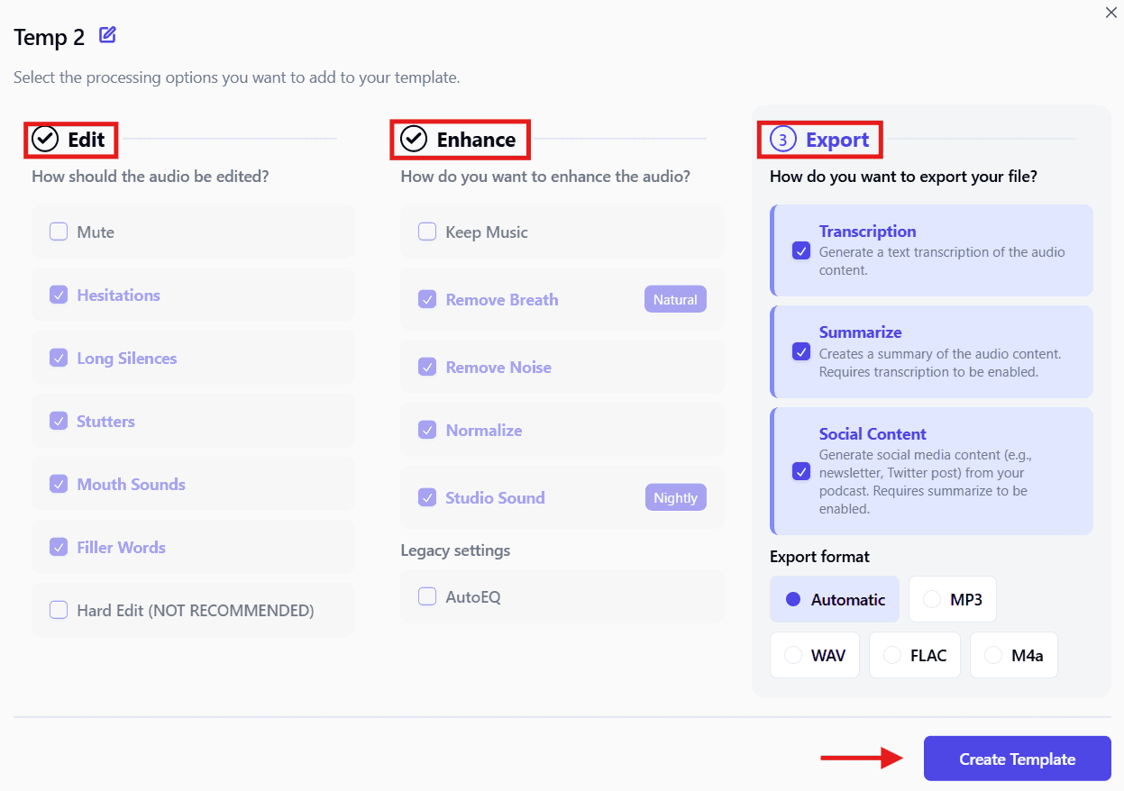Select the FLAC export format
This screenshot has width=1124, height=791.
914,655
